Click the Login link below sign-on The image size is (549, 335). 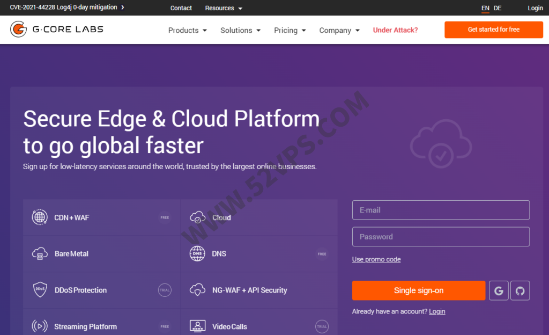click(437, 311)
